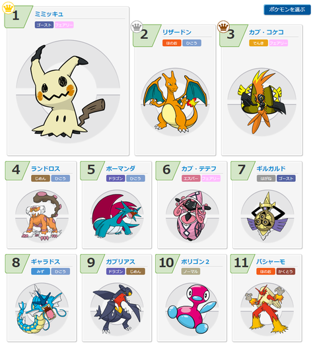Open the Gyarados picture in rank 8
Screen dimensions: 317x345
tap(42, 309)
